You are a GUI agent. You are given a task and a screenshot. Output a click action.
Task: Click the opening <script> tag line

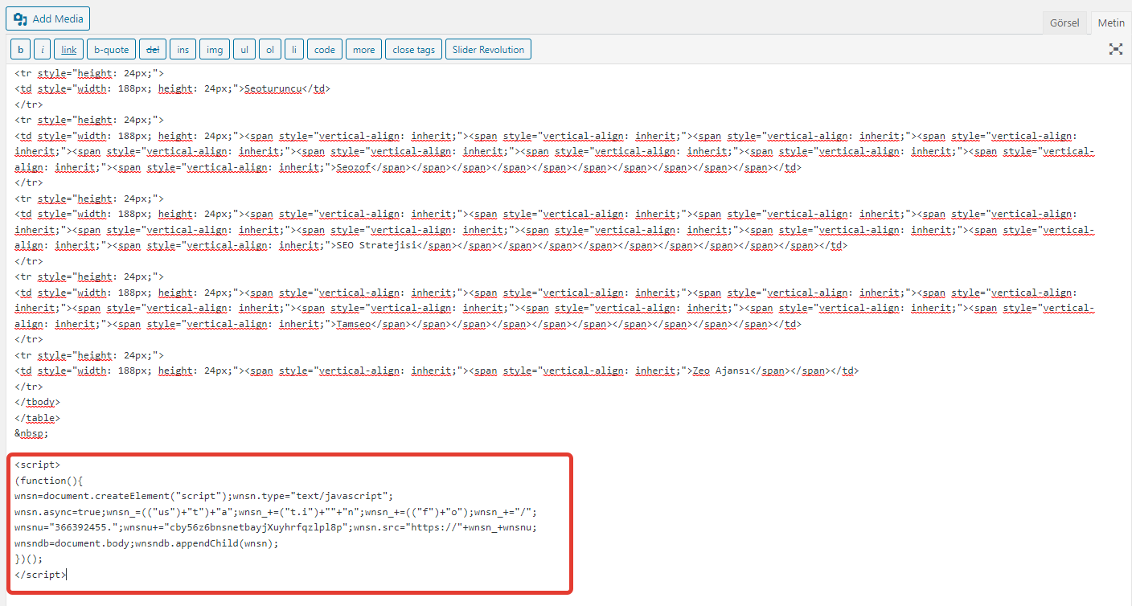point(37,465)
